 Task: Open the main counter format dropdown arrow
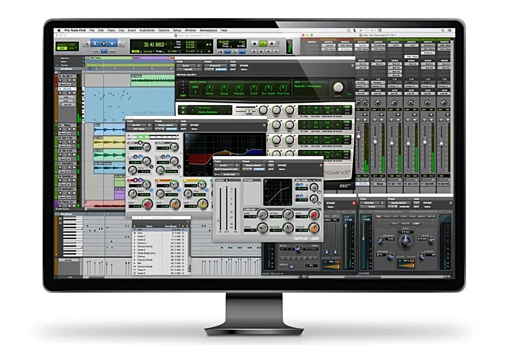[x=167, y=44]
